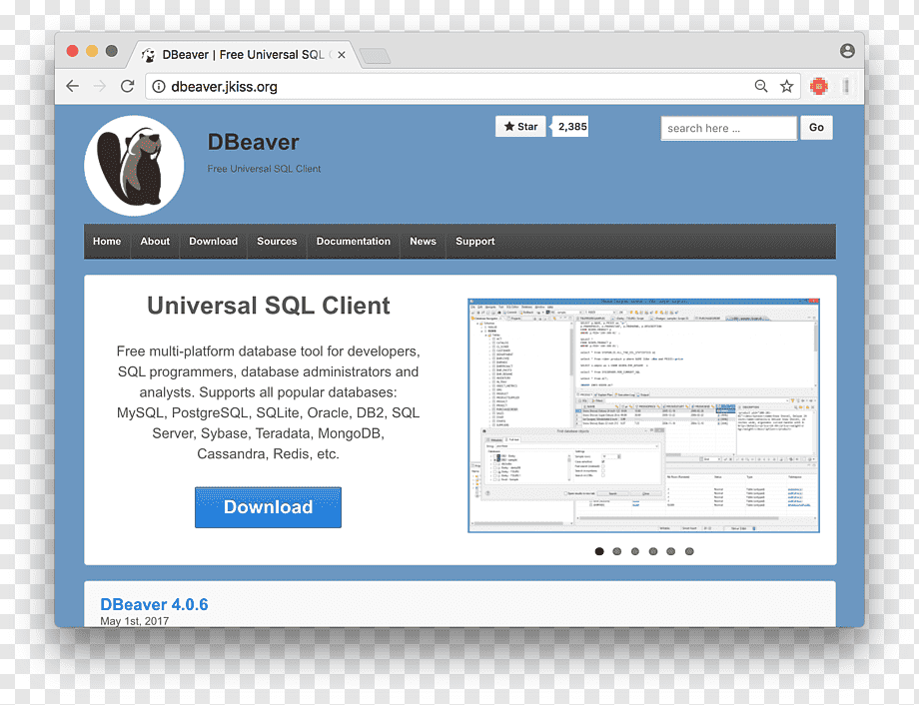Open a new tab with the blank tab button
919x705 pixels.
[376, 56]
